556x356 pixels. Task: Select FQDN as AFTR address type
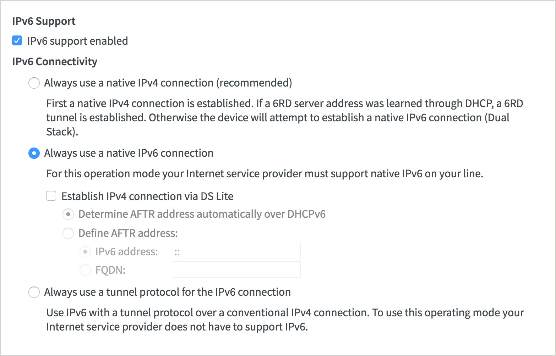point(85,270)
